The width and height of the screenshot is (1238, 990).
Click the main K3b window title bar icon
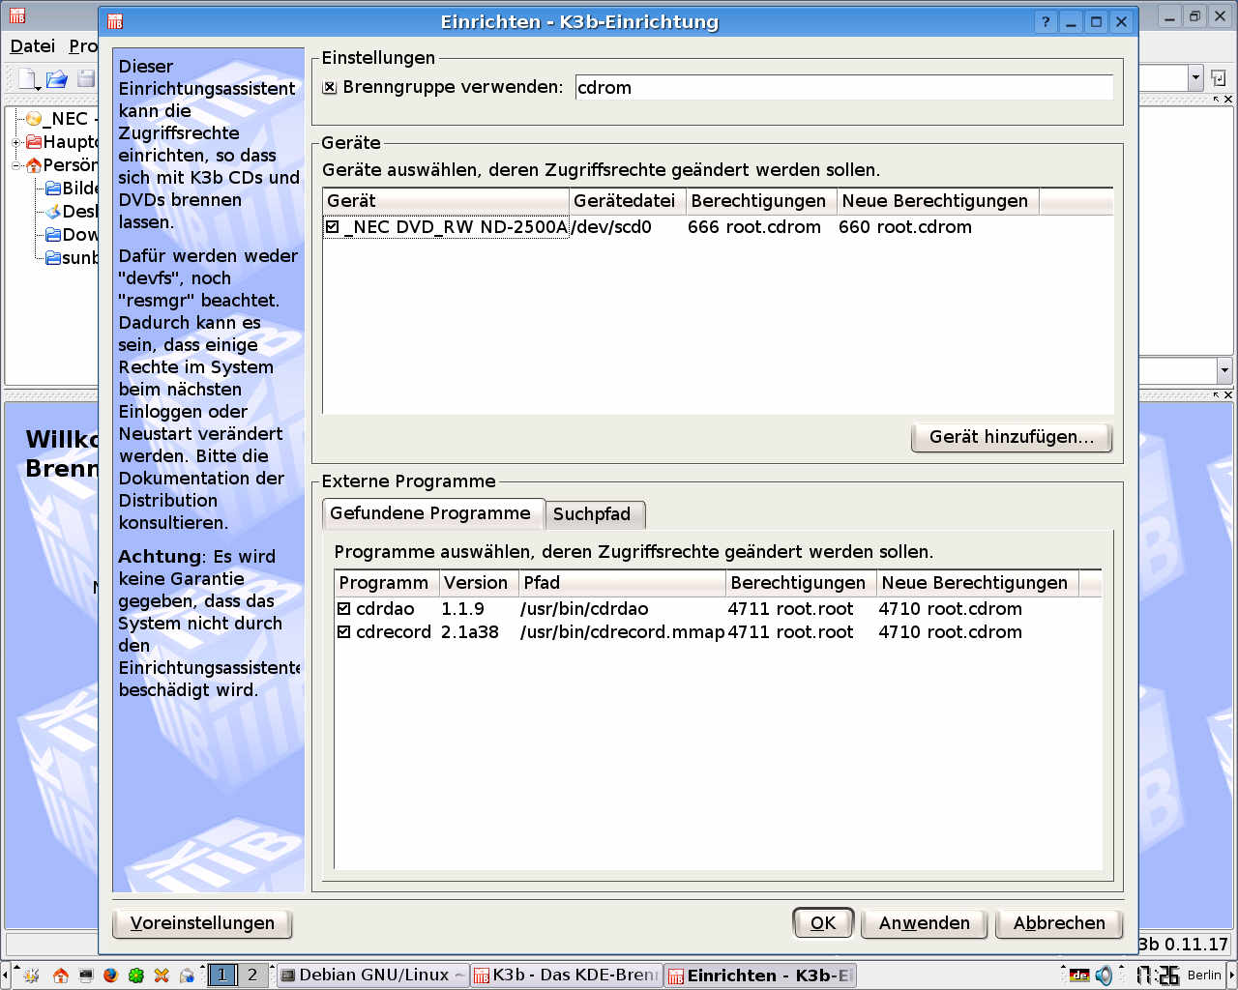click(x=16, y=15)
